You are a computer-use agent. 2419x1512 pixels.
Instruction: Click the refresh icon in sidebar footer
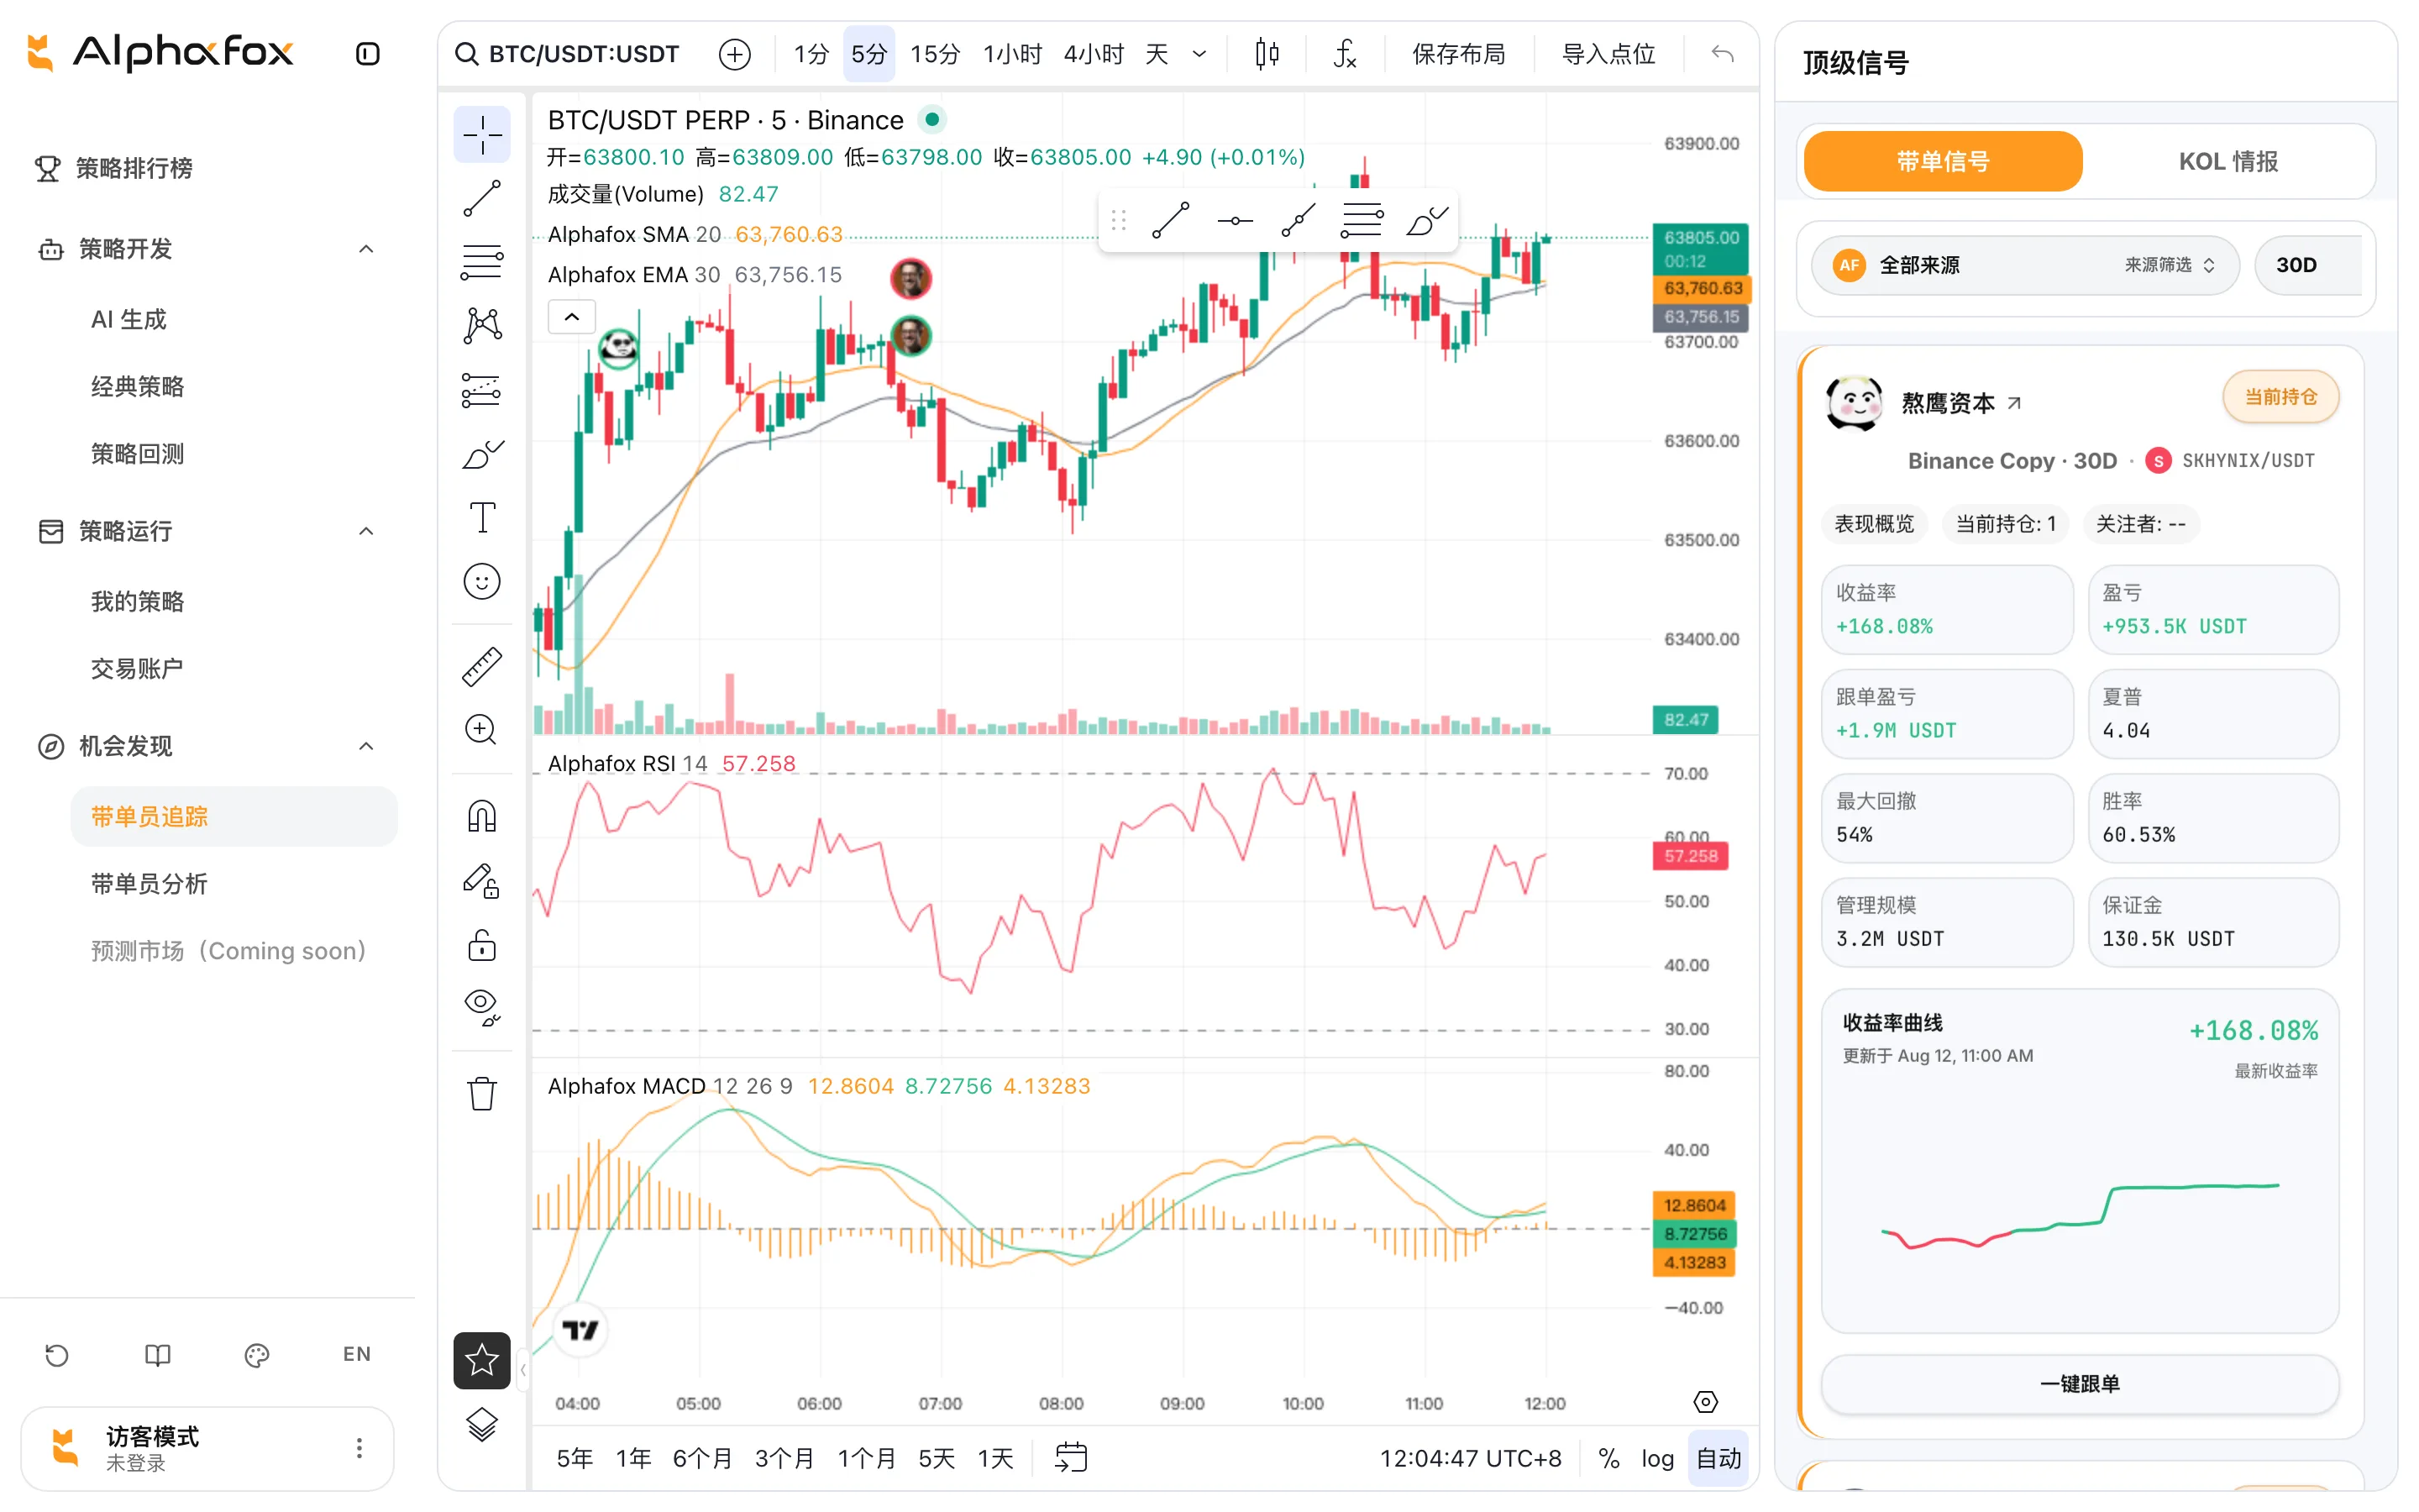click(57, 1355)
